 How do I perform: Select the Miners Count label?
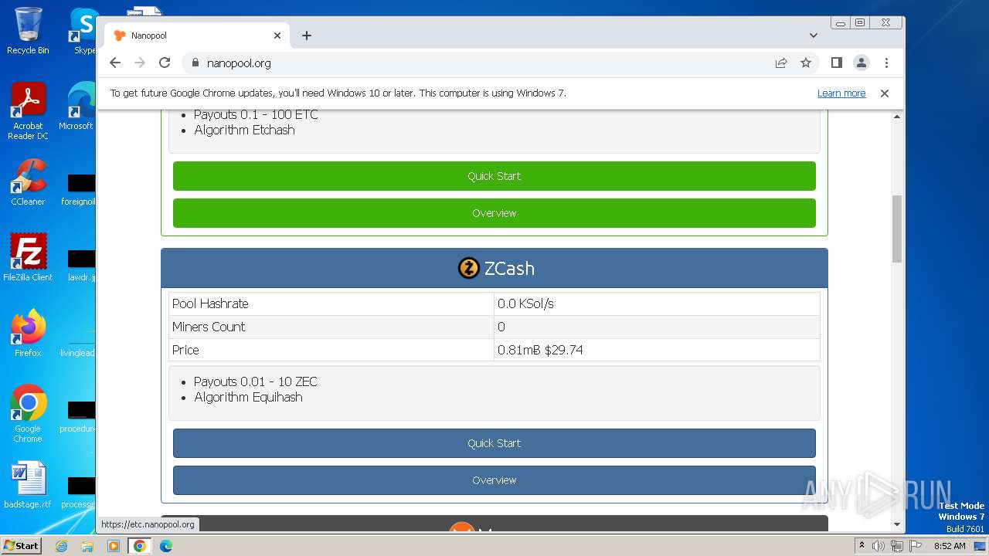tap(209, 327)
